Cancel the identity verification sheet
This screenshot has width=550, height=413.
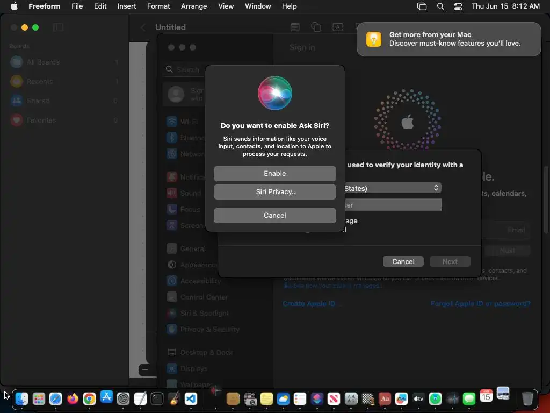[x=403, y=261]
